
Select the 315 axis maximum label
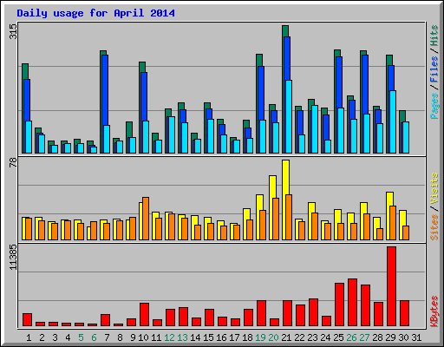point(13,31)
